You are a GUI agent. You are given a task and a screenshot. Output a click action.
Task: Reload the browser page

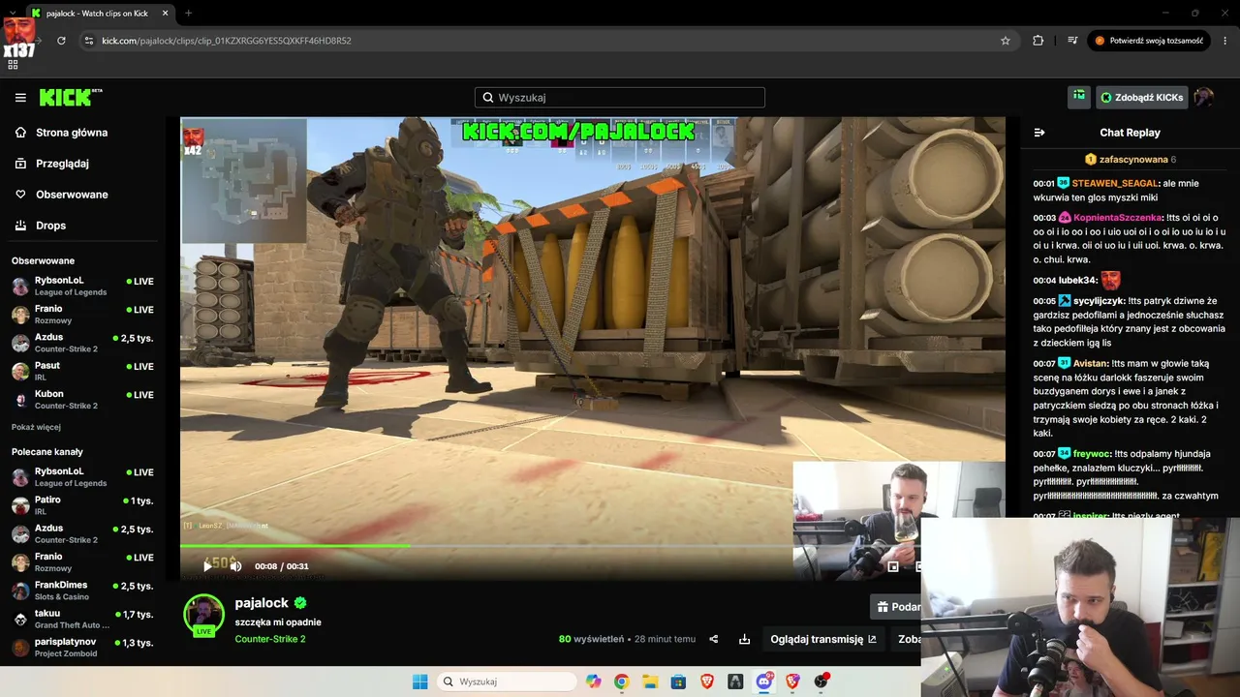61,41
